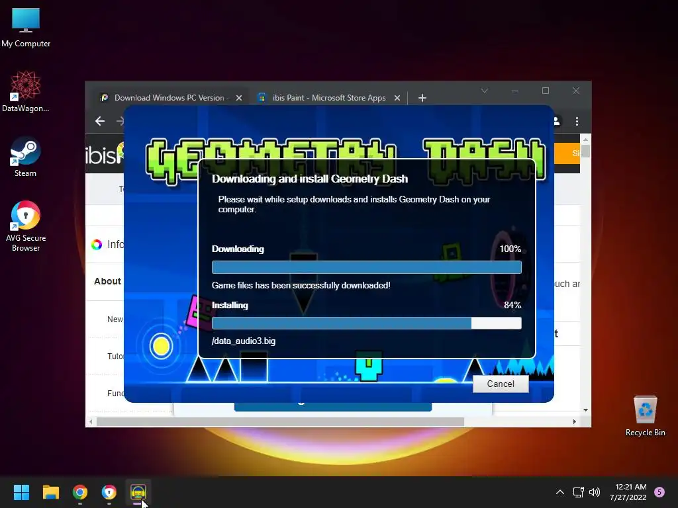Open the Windows Start menu
Viewport: 678px width, 508px height.
pyautogui.click(x=21, y=492)
